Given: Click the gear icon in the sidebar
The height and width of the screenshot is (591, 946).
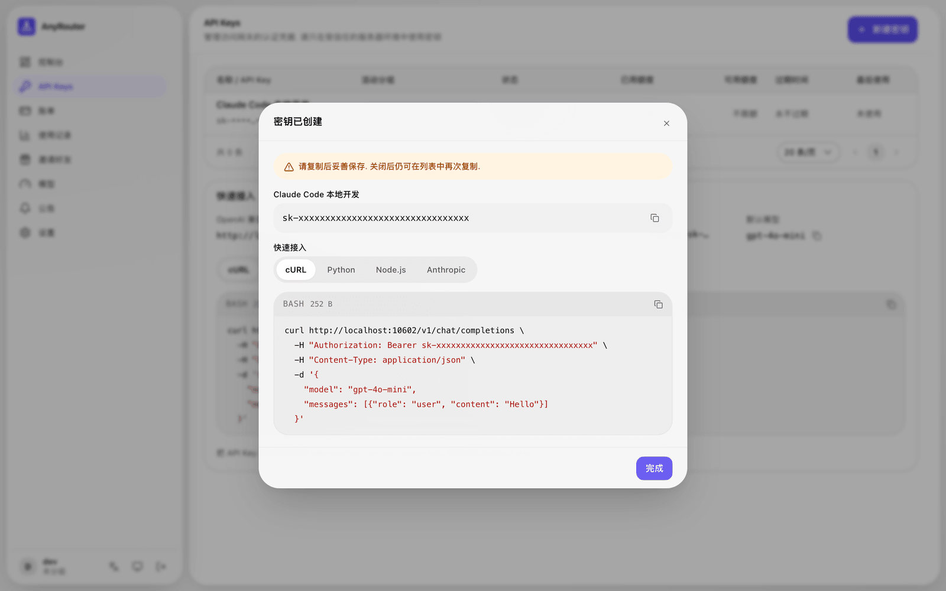Looking at the screenshot, I should coord(25,232).
